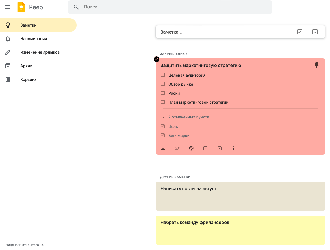Screen dimensions: 330x250
Task: Open Архив section in sidebar
Action: click(38, 66)
